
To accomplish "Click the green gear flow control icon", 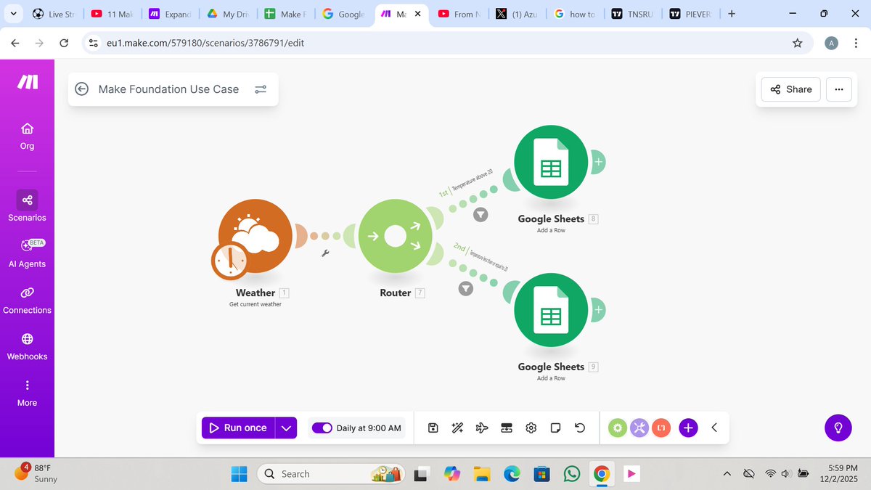I will click(x=618, y=428).
